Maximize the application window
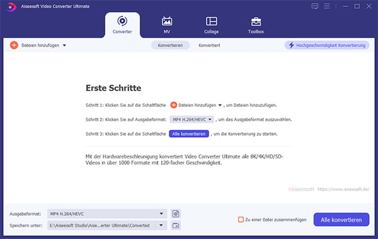 coord(357,6)
